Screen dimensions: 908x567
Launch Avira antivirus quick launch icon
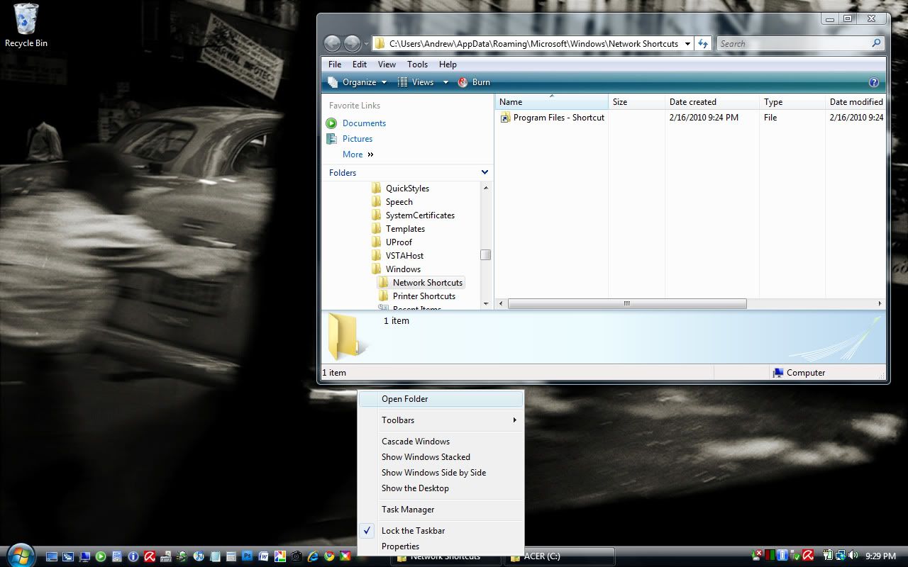[150, 556]
